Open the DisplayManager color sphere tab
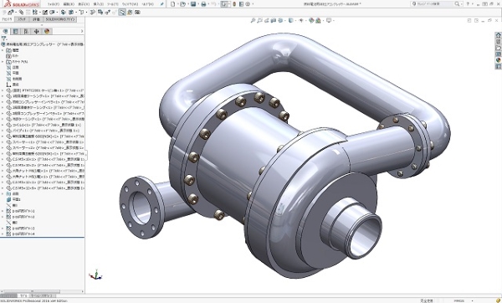The image size is (502, 303). click(47, 32)
